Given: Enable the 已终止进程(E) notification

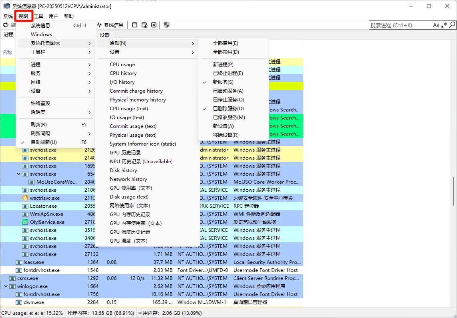Looking at the screenshot, I should 233,73.
